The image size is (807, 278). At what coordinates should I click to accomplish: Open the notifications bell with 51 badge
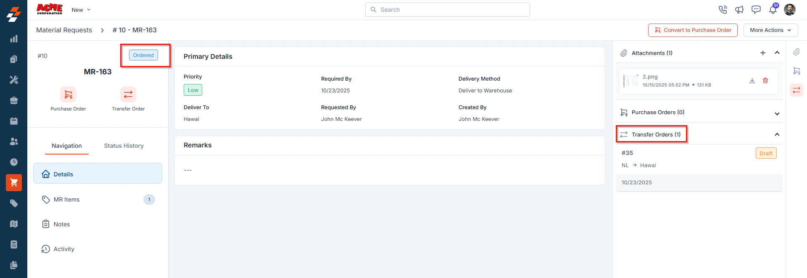(773, 9)
